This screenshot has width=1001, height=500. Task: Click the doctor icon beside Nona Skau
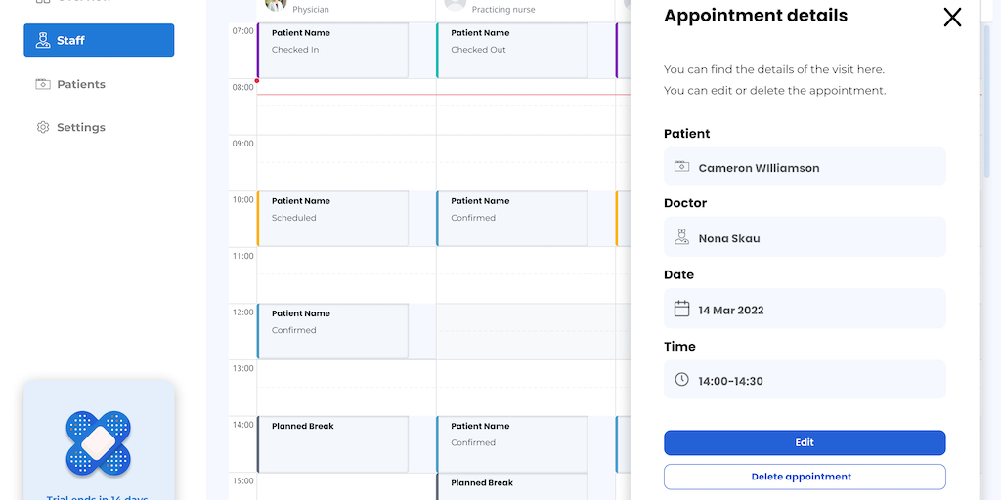click(682, 237)
